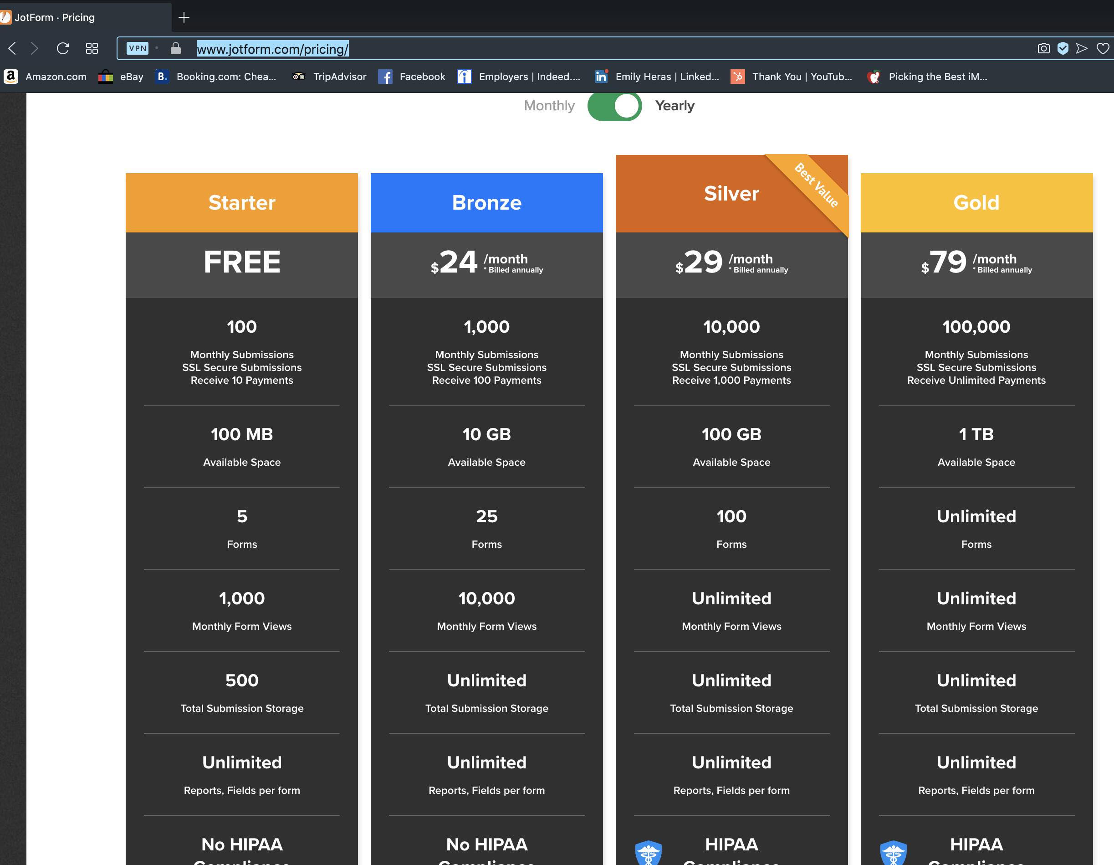Save page using the heart icon

click(1102, 48)
